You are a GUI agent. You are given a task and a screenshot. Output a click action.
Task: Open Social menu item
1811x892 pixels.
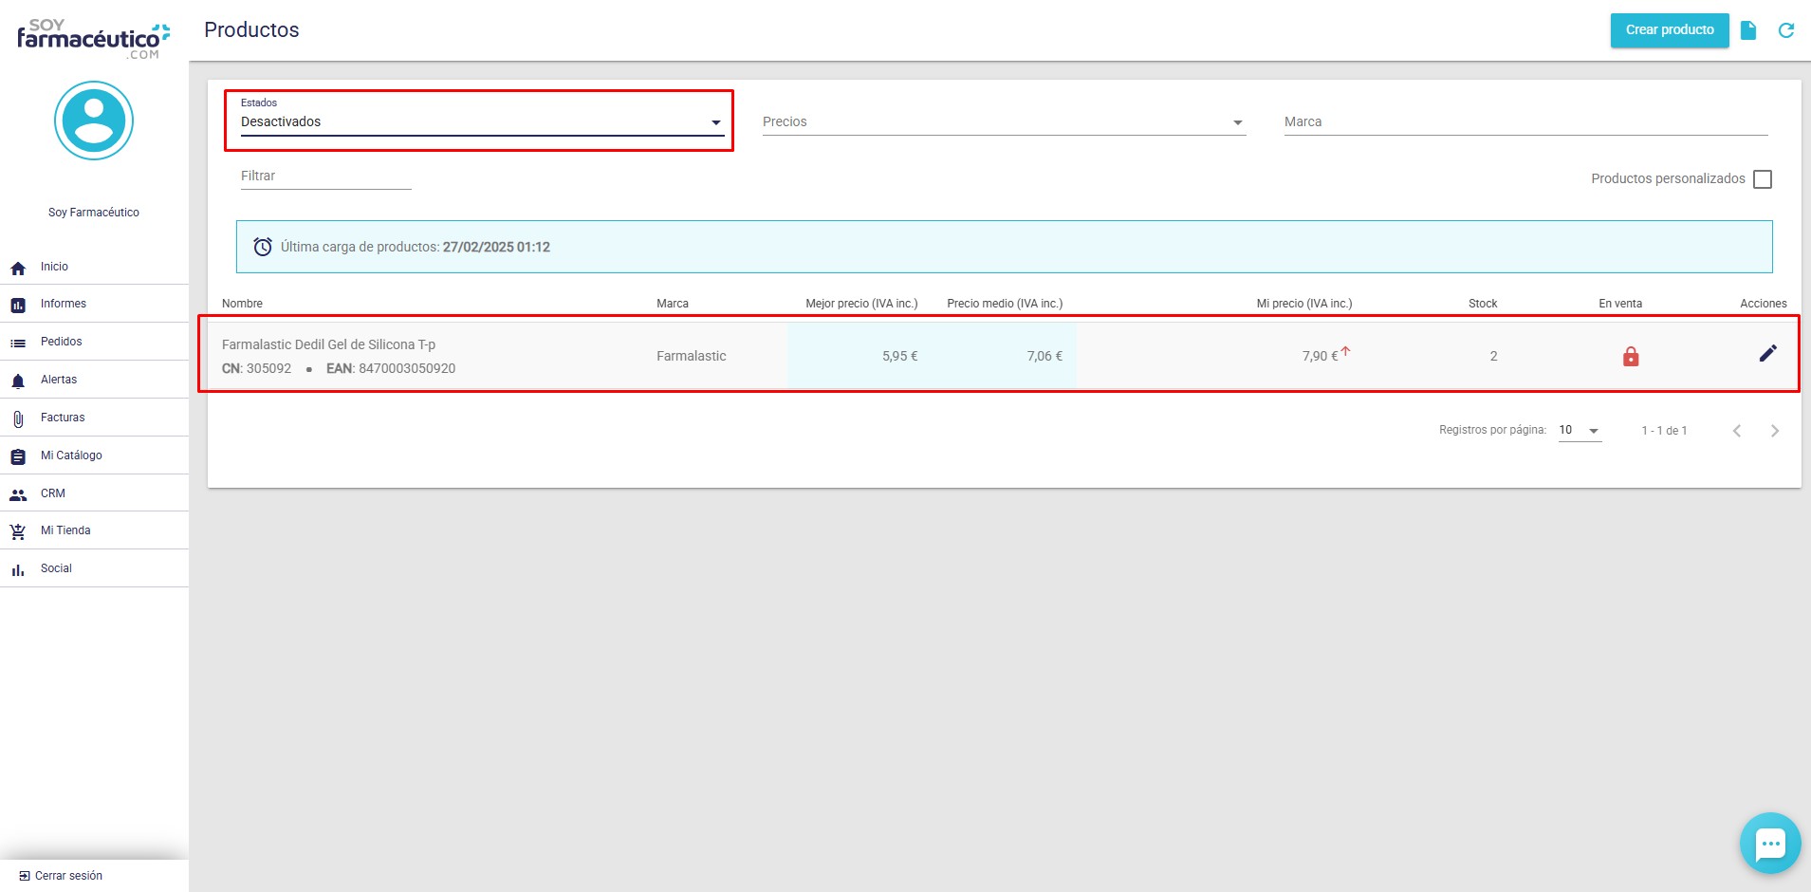(94, 568)
